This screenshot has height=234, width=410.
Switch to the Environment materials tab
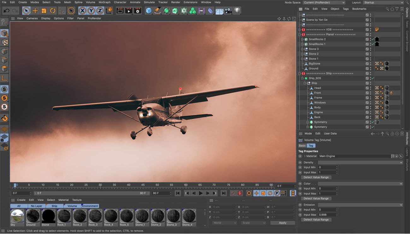(x=90, y=206)
